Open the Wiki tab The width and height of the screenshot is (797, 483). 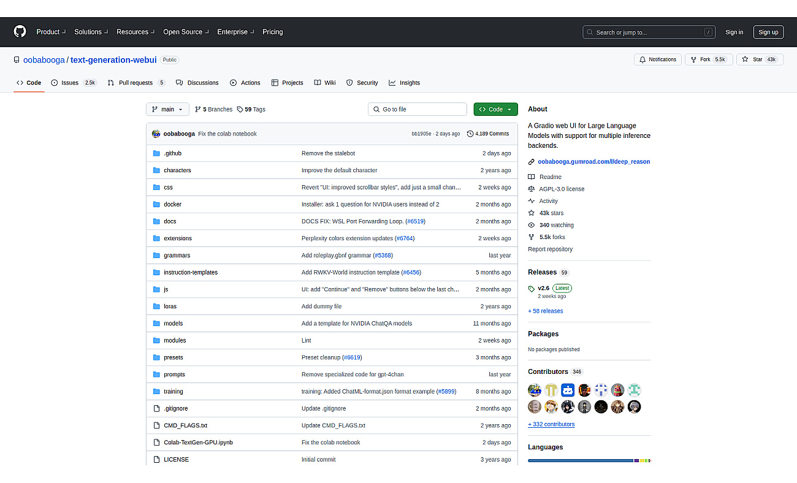(325, 83)
